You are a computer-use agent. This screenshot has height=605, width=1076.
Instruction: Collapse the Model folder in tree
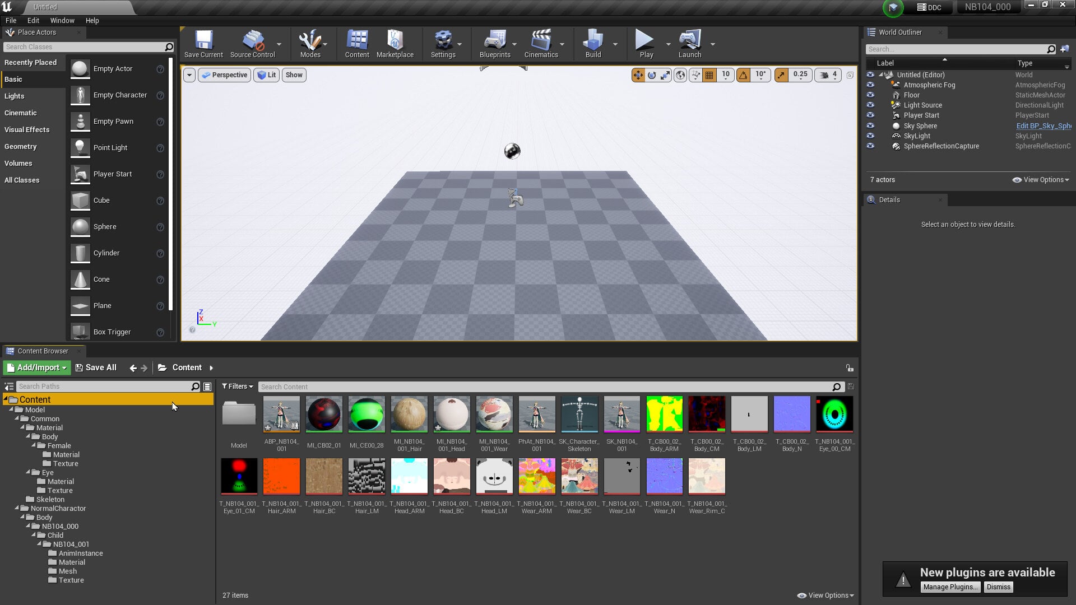tap(11, 409)
